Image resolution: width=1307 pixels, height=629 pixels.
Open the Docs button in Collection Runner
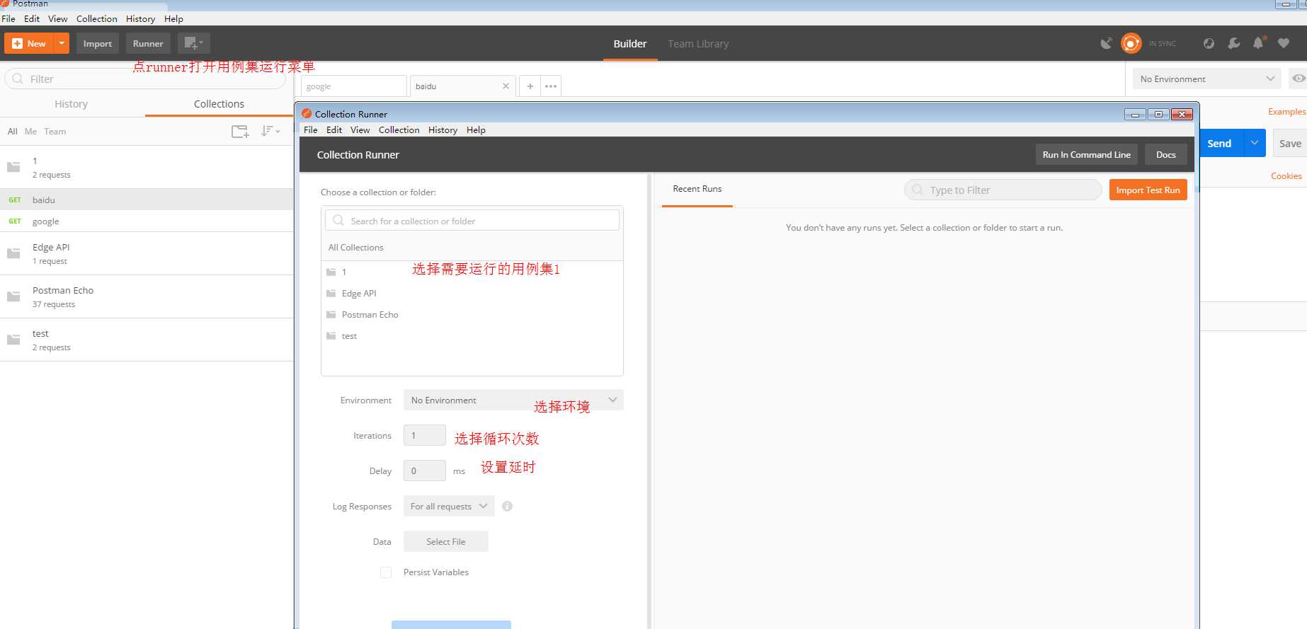(x=1165, y=154)
